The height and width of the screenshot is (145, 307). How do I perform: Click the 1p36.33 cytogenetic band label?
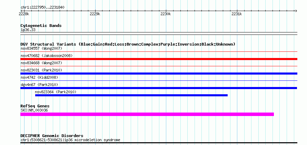pyautogui.click(x=28, y=30)
